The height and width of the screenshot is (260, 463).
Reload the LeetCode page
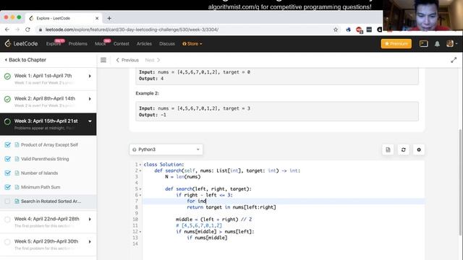[27, 30]
